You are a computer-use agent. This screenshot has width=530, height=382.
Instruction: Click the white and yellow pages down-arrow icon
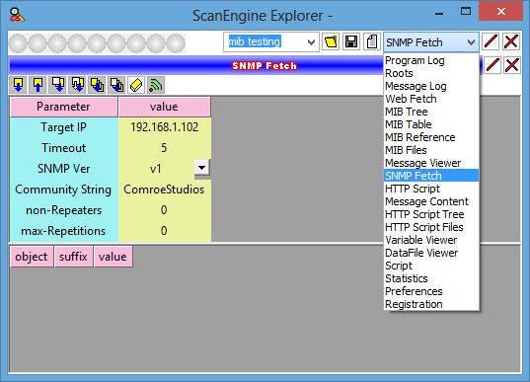[58, 85]
